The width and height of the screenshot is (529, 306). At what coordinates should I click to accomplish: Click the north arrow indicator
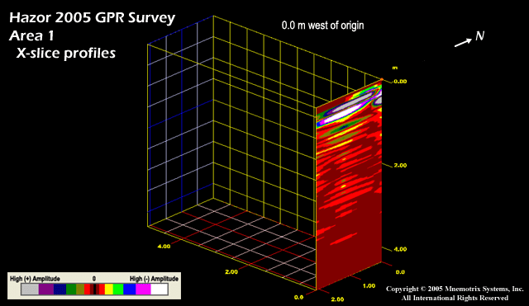pyautogui.click(x=463, y=43)
